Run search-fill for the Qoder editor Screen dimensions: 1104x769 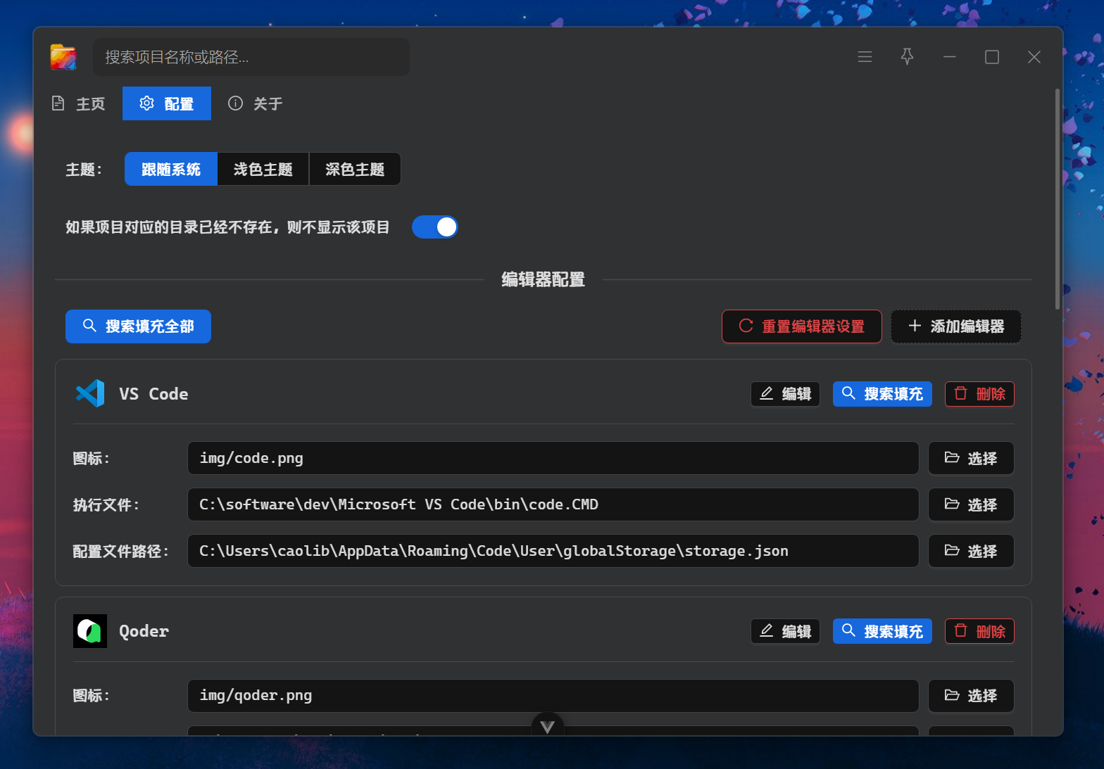[882, 632]
